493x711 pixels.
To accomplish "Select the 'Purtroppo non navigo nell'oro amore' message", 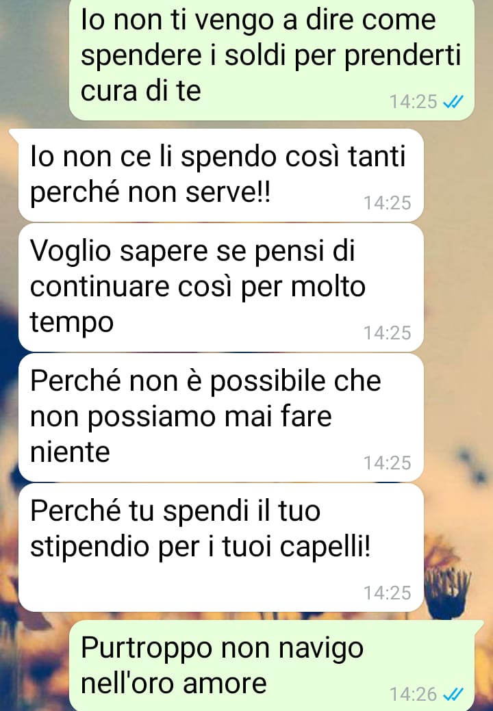I will click(x=271, y=666).
